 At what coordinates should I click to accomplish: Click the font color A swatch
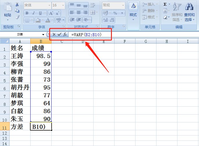(x=47, y=20)
